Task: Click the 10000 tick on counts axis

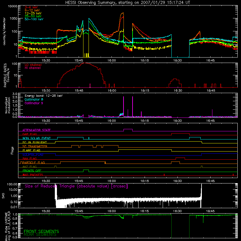Action: pyautogui.click(x=13, y=6)
